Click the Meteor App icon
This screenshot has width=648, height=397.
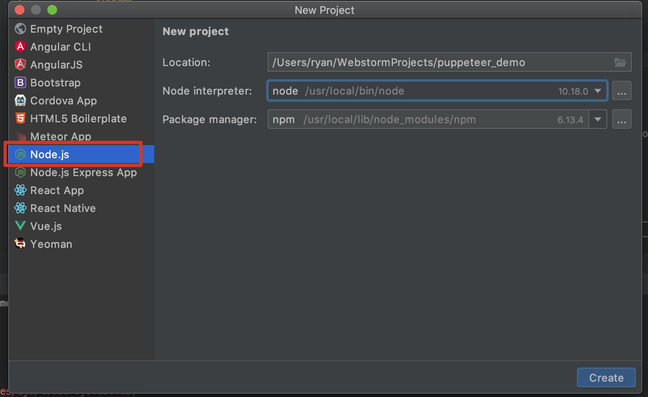click(x=20, y=137)
